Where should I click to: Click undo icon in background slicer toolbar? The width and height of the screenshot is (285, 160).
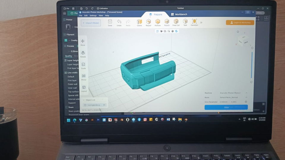87,8
